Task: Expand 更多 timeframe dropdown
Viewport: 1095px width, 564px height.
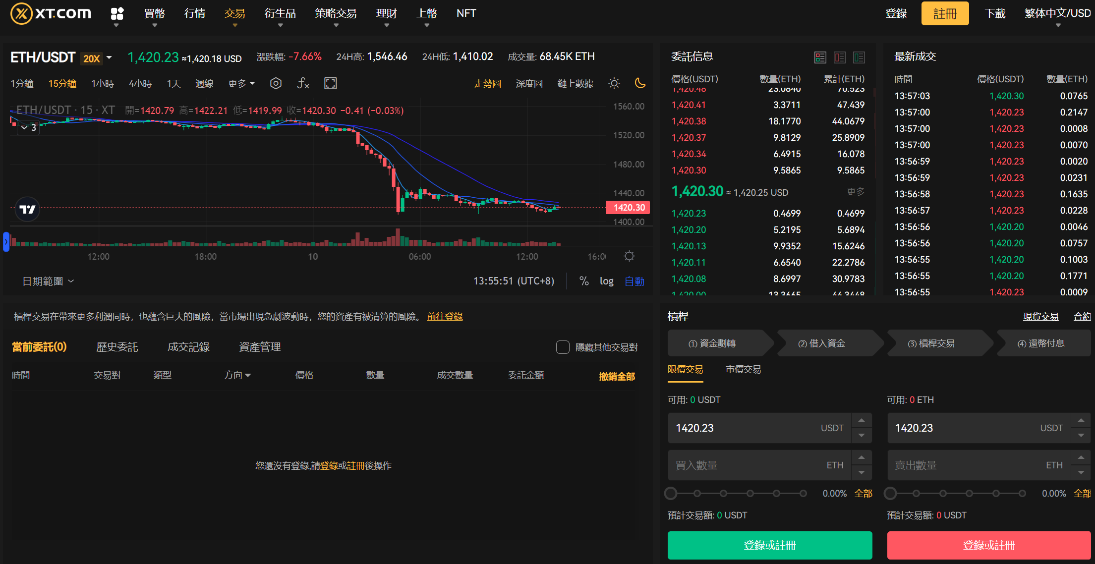Action: pos(241,84)
